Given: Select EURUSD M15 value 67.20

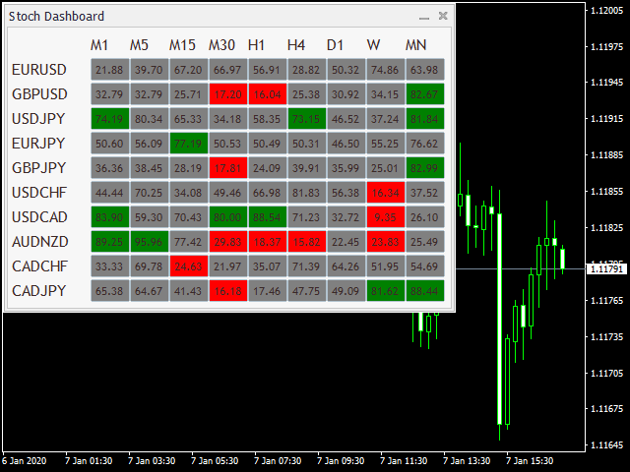Looking at the screenshot, I should (188, 70).
